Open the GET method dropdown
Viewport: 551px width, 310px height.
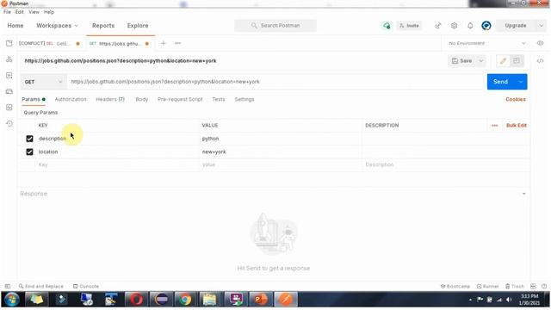point(43,82)
